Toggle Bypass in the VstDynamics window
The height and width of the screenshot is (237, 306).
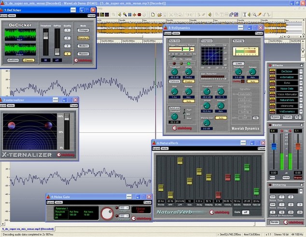click(x=167, y=33)
